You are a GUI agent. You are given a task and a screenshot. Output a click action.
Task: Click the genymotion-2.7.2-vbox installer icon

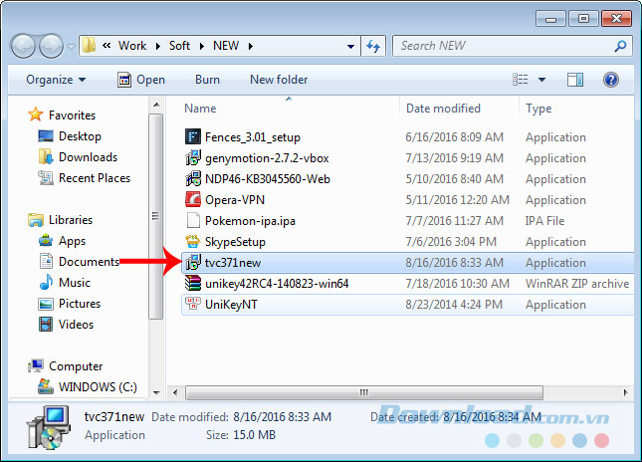pyautogui.click(x=193, y=157)
